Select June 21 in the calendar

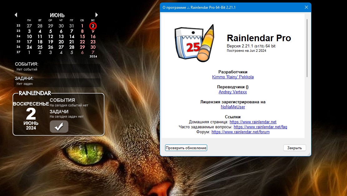coord(71,42)
